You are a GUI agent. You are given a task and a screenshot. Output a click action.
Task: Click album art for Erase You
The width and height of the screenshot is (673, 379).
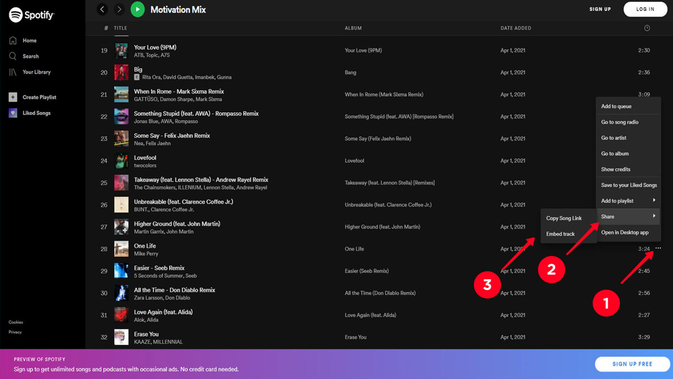point(121,337)
